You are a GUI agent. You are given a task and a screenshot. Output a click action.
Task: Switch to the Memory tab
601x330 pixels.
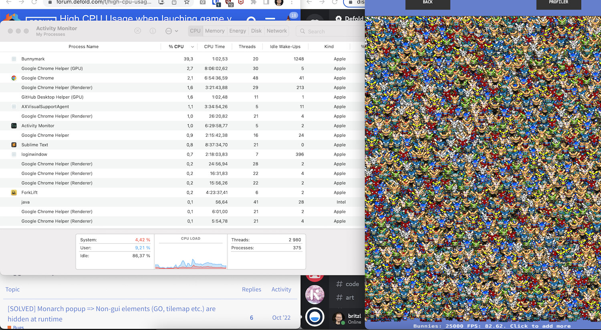[x=215, y=31]
